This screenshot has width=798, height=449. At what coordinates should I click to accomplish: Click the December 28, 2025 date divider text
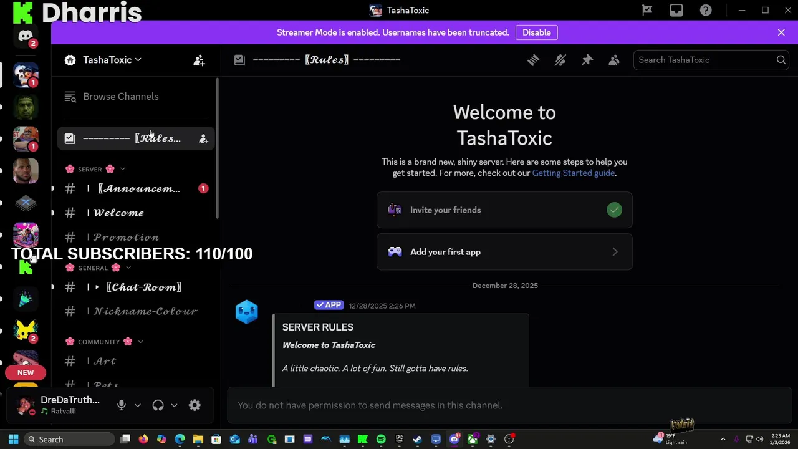(x=505, y=286)
